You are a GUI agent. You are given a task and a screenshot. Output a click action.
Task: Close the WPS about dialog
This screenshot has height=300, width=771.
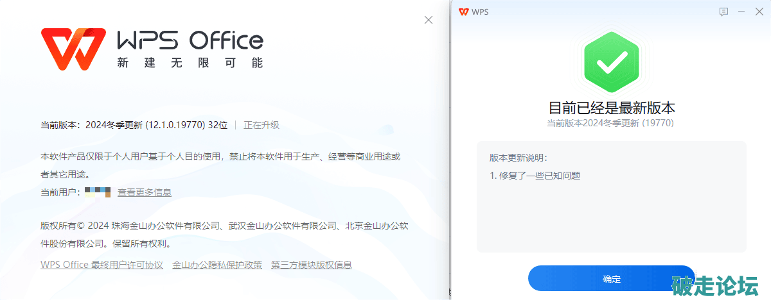point(429,20)
